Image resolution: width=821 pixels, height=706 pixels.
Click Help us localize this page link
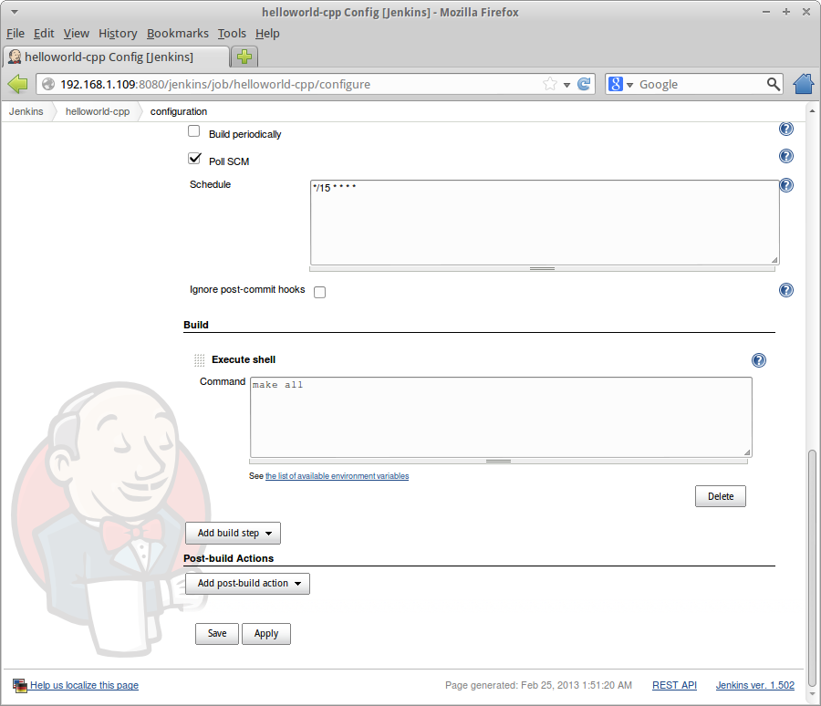tap(84, 685)
